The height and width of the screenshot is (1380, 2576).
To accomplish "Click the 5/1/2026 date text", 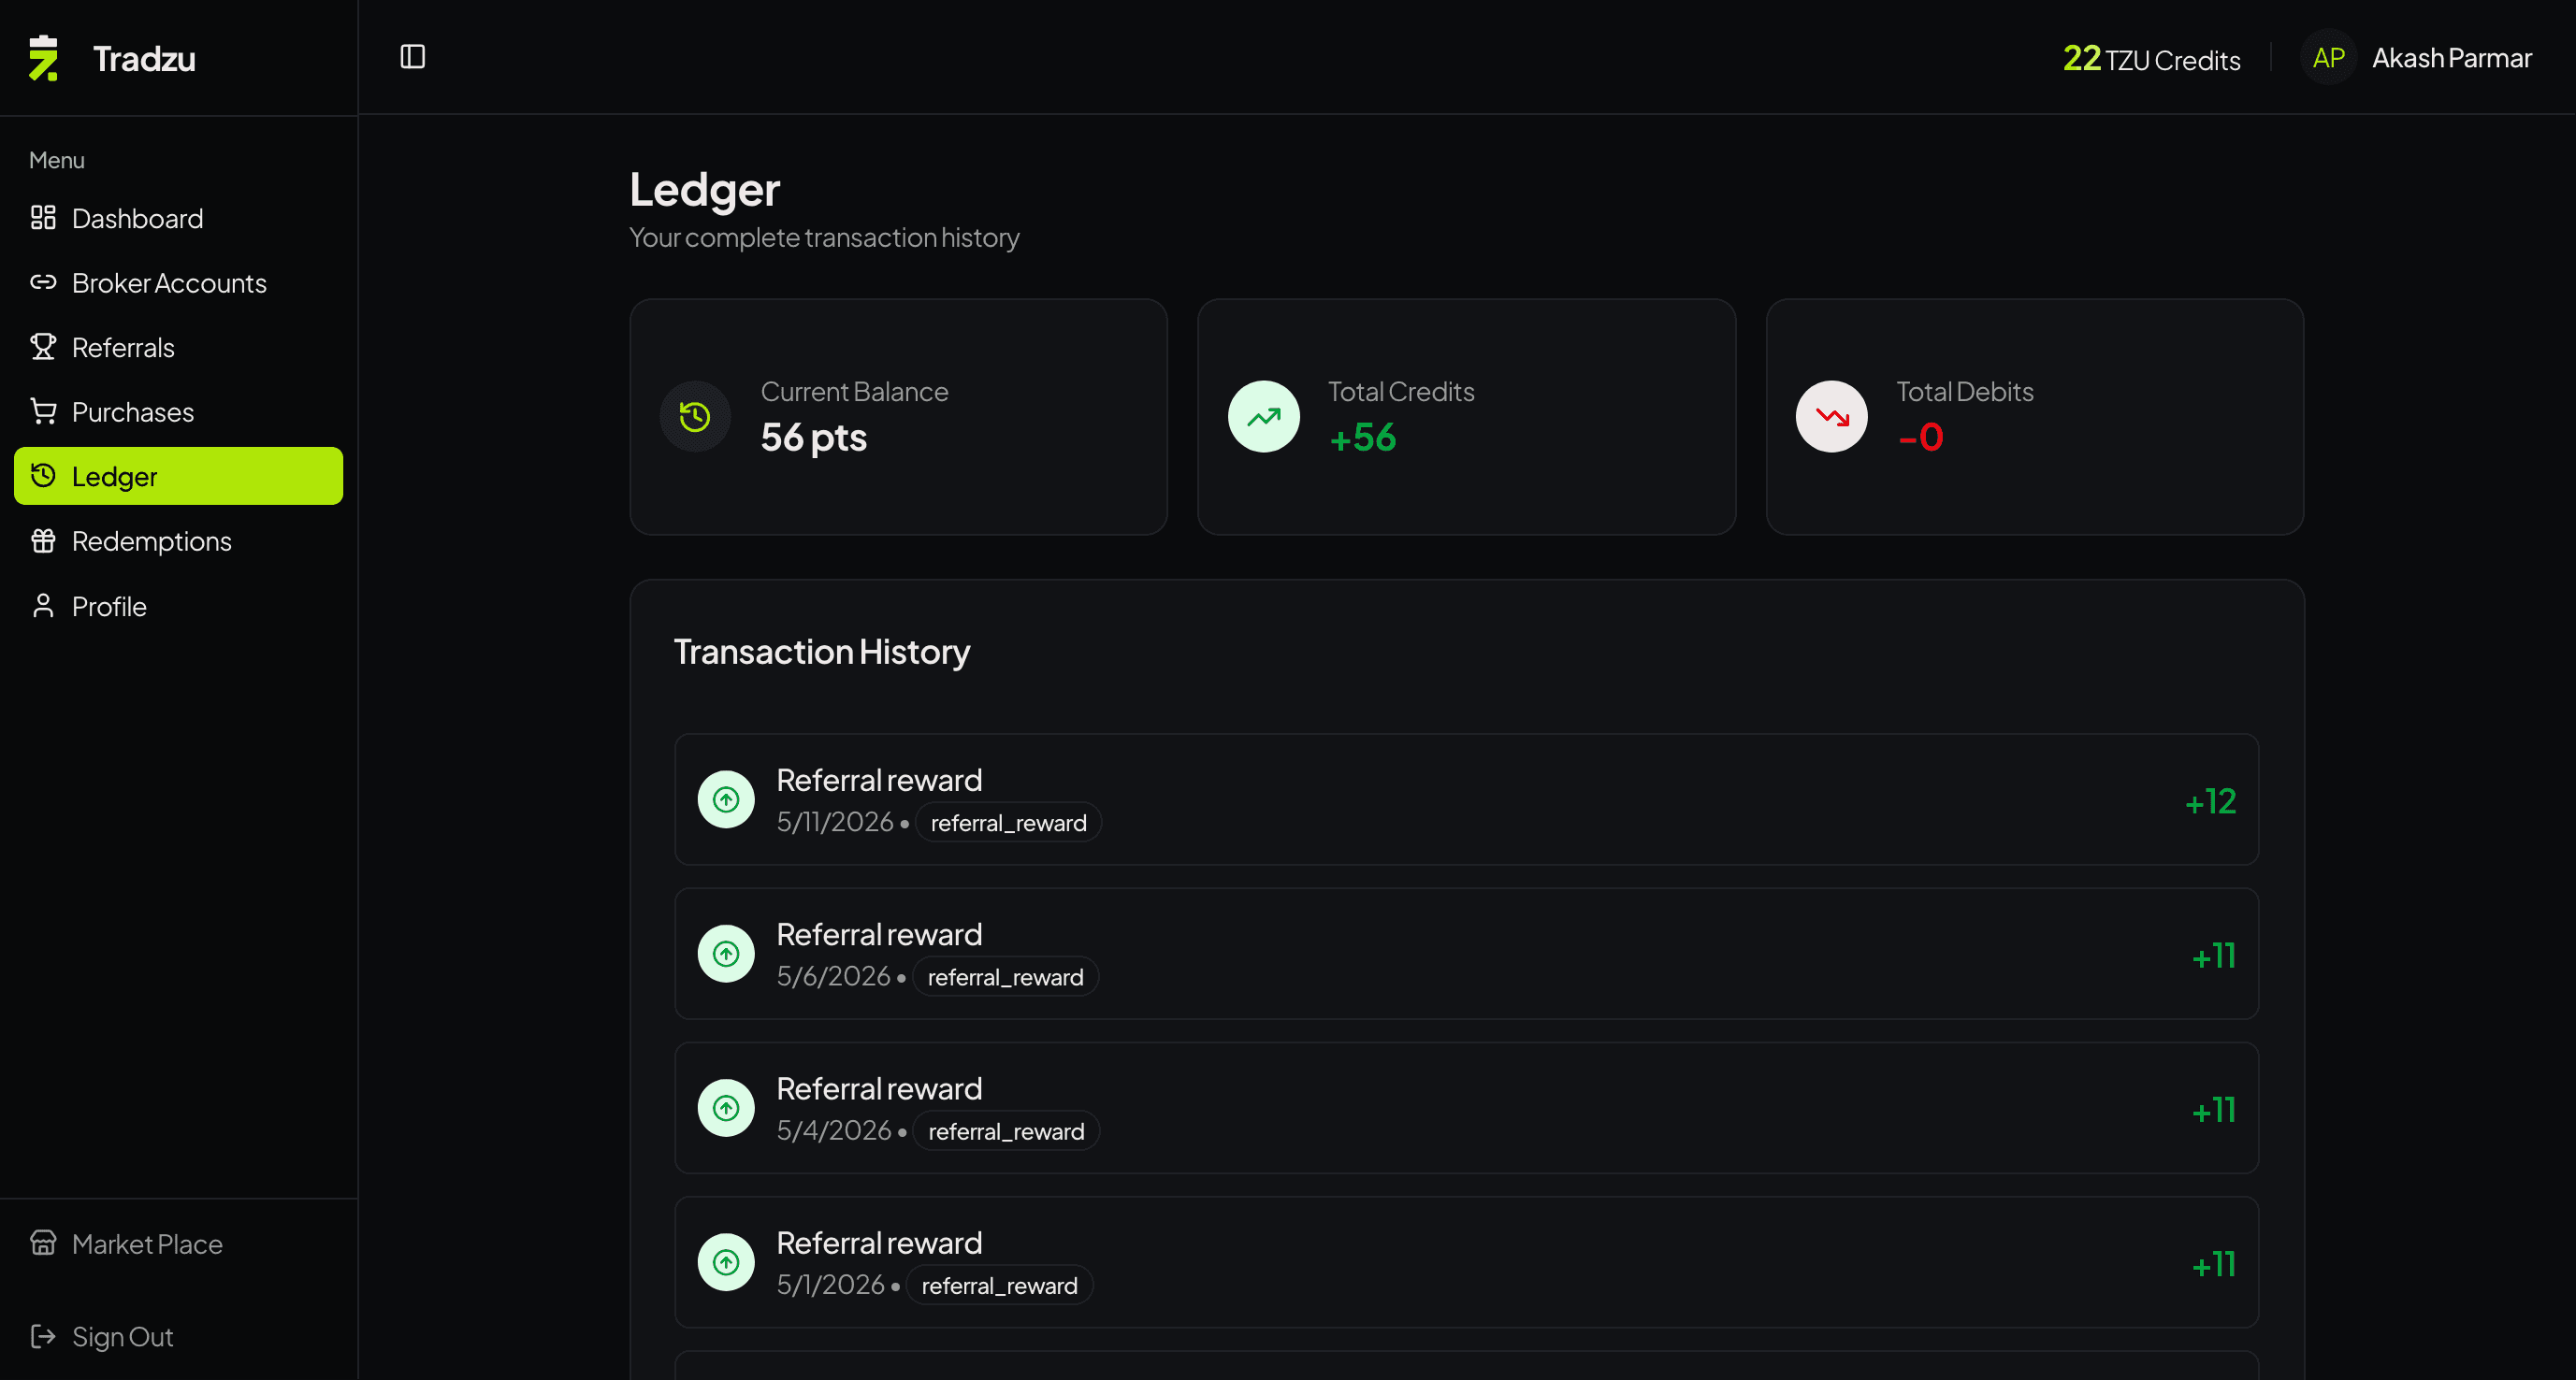I will [x=830, y=1284].
